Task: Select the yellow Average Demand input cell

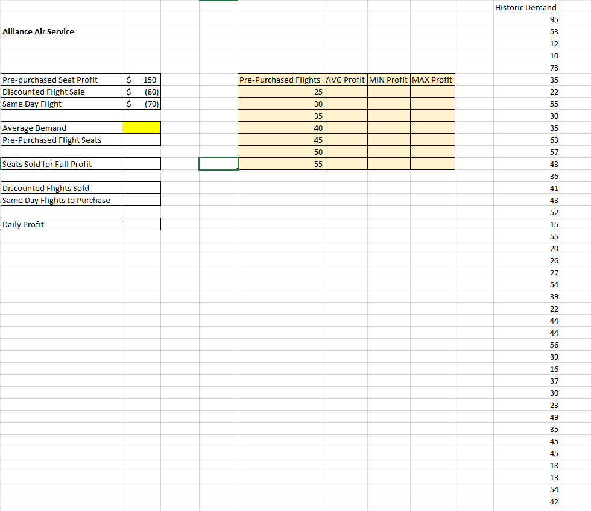Action: coord(141,128)
